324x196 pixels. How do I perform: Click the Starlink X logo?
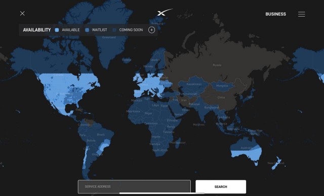pos(165,12)
